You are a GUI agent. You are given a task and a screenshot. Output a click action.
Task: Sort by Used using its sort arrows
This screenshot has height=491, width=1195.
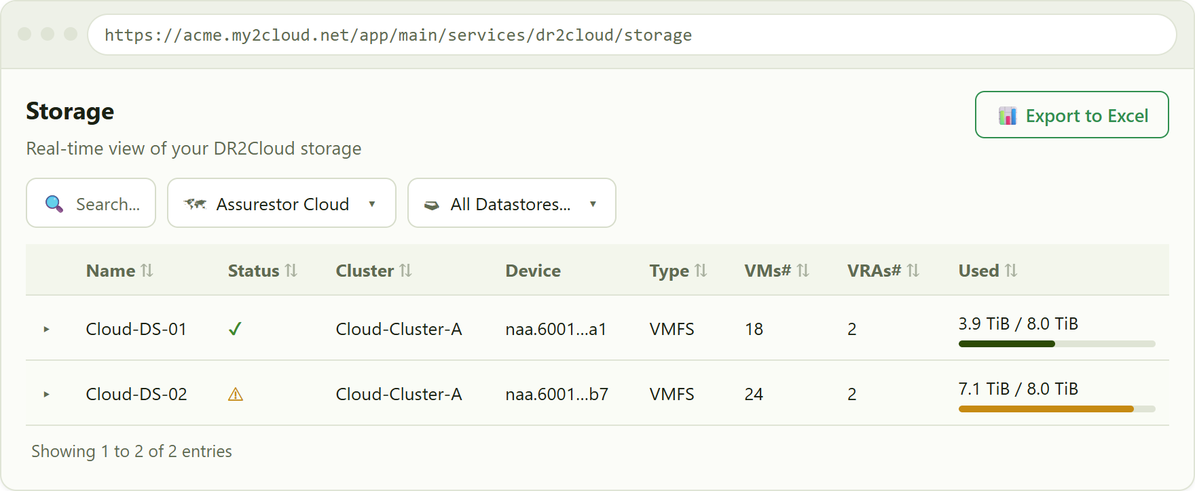(x=1011, y=271)
